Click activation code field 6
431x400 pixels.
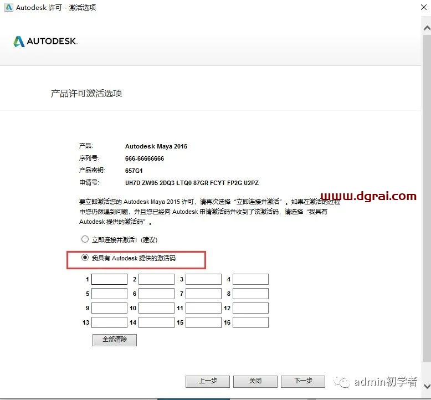(156, 294)
